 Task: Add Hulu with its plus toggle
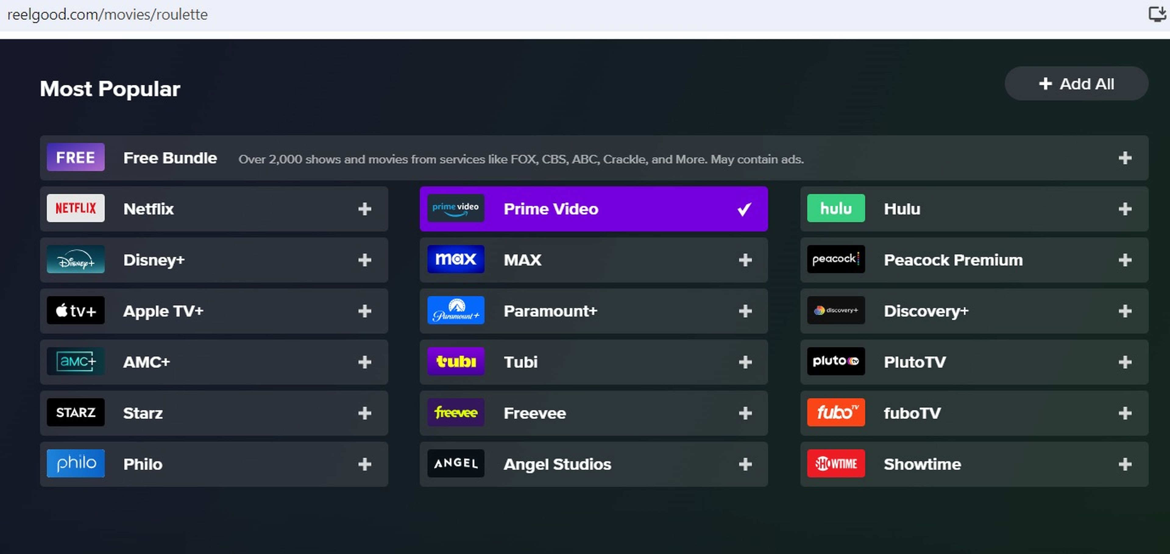1125,209
